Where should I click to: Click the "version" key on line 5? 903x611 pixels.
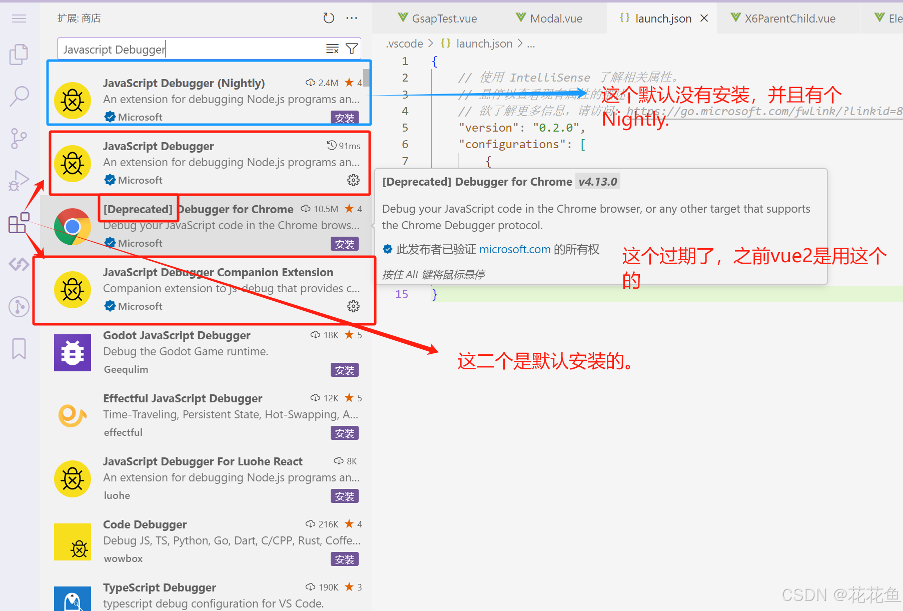[x=488, y=128]
